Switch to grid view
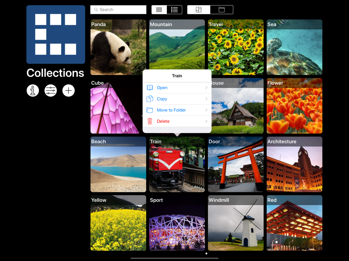Viewport: 349px width, 261px height. [x=159, y=10]
